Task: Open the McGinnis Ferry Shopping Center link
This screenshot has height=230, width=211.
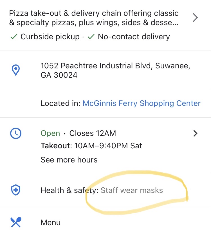Action: click(x=142, y=103)
